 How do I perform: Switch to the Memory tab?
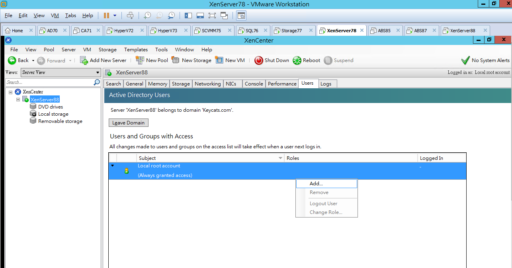point(158,84)
